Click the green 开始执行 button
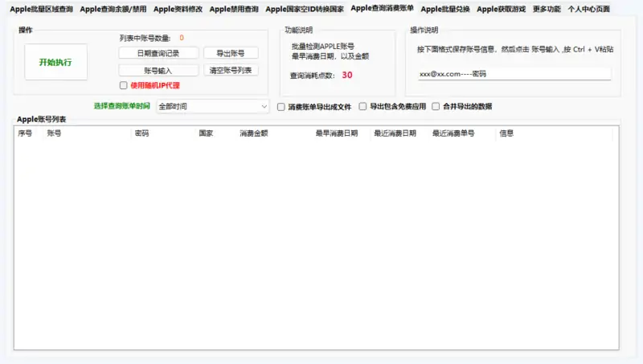This screenshot has height=364, width=643. click(x=55, y=62)
